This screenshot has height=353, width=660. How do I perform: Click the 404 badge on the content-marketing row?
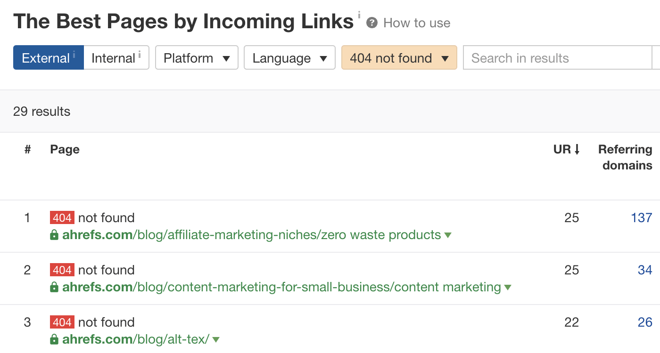coord(61,270)
